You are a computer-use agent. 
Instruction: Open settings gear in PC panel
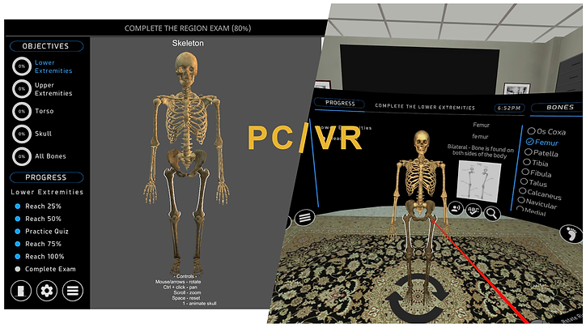click(47, 291)
